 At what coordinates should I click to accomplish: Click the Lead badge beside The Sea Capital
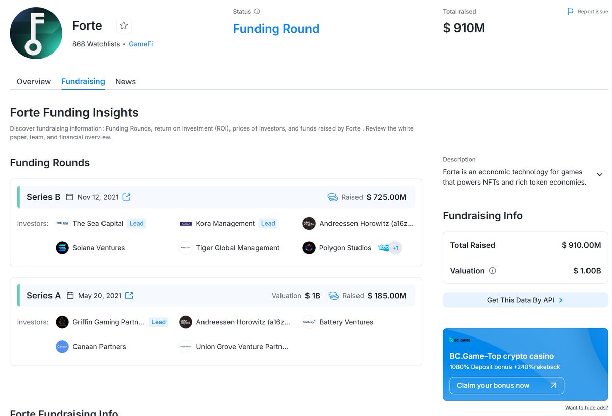[x=137, y=223]
